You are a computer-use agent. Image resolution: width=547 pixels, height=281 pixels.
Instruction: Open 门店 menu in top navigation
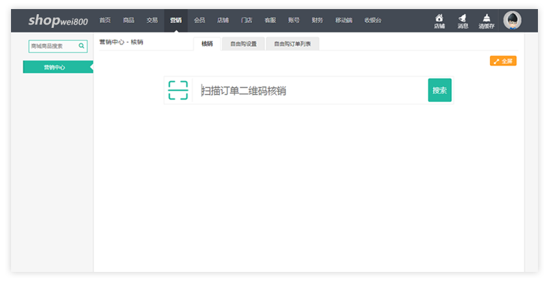click(x=247, y=20)
